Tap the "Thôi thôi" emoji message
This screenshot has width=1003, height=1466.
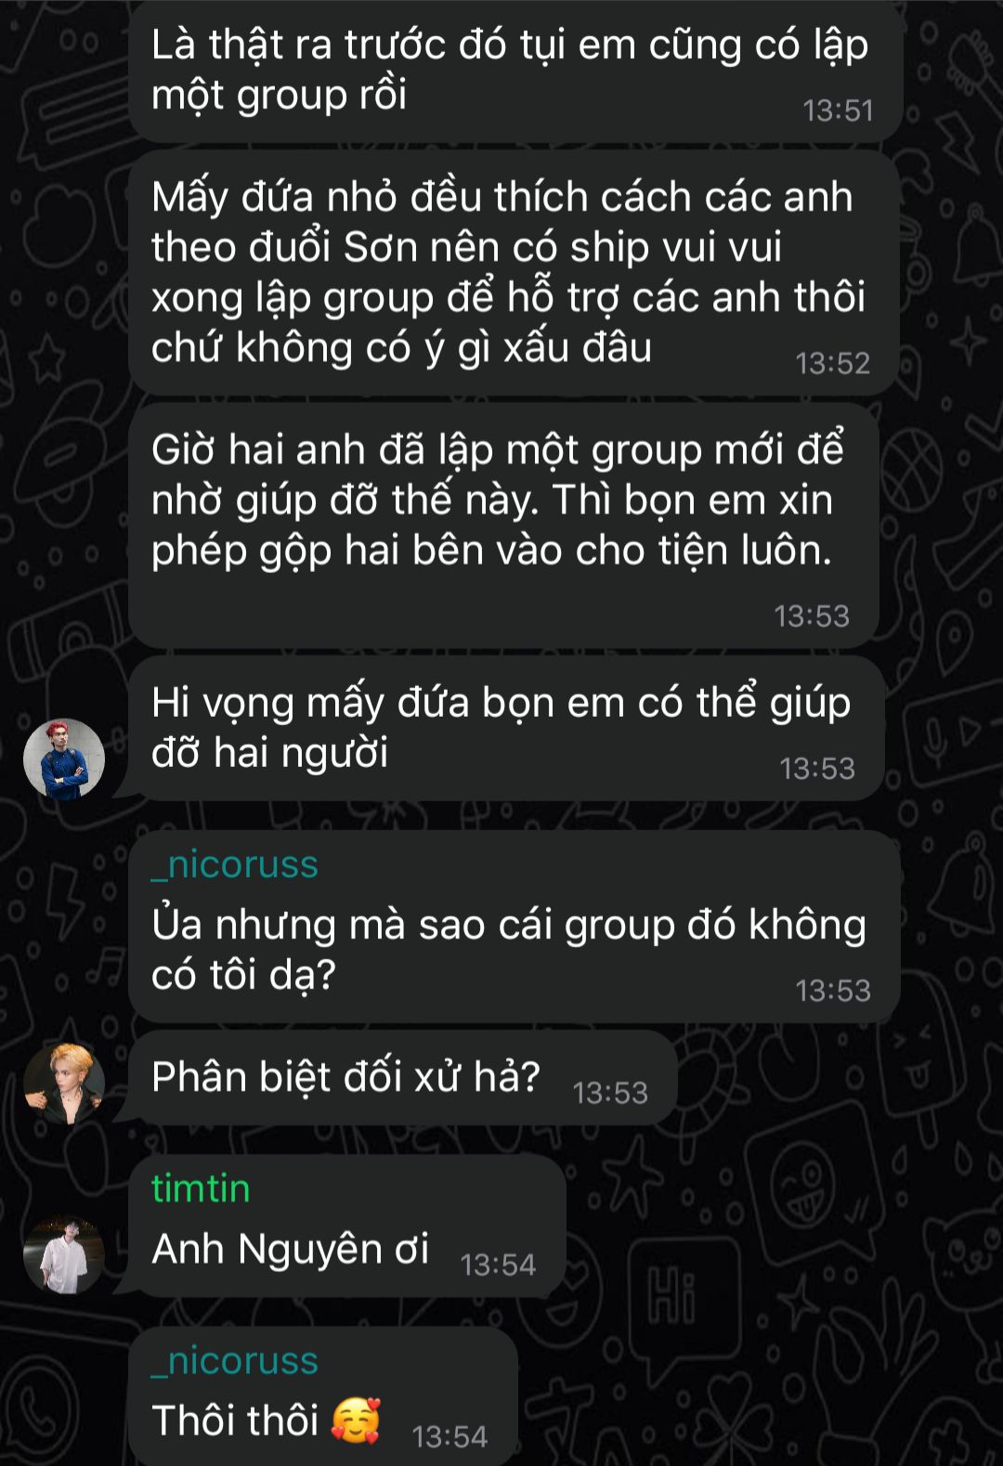[x=323, y=1396]
